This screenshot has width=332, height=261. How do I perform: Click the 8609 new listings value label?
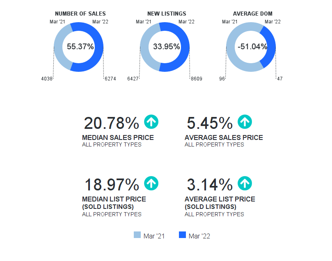click(x=197, y=79)
